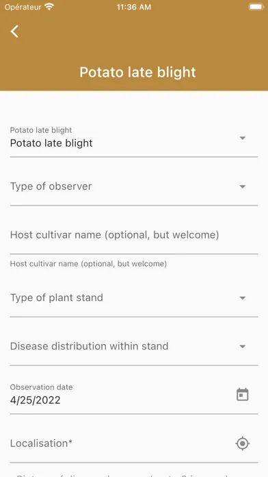Click the 4/25/2022 date value
Viewport: 268px width, 477px height.
(35, 400)
